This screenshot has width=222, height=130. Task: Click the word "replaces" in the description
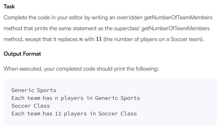(68, 39)
